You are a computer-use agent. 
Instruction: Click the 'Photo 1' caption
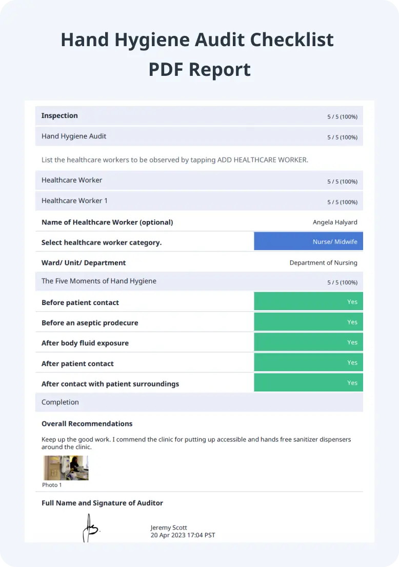pyautogui.click(x=52, y=485)
